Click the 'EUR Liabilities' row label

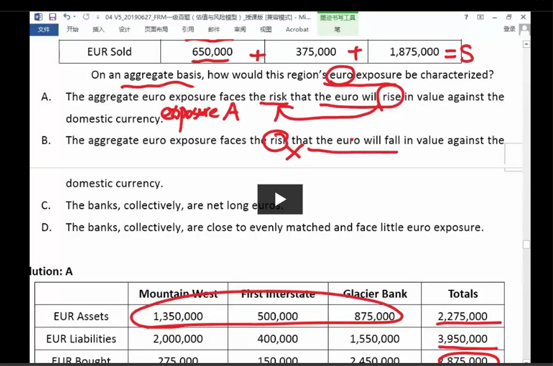pos(81,339)
